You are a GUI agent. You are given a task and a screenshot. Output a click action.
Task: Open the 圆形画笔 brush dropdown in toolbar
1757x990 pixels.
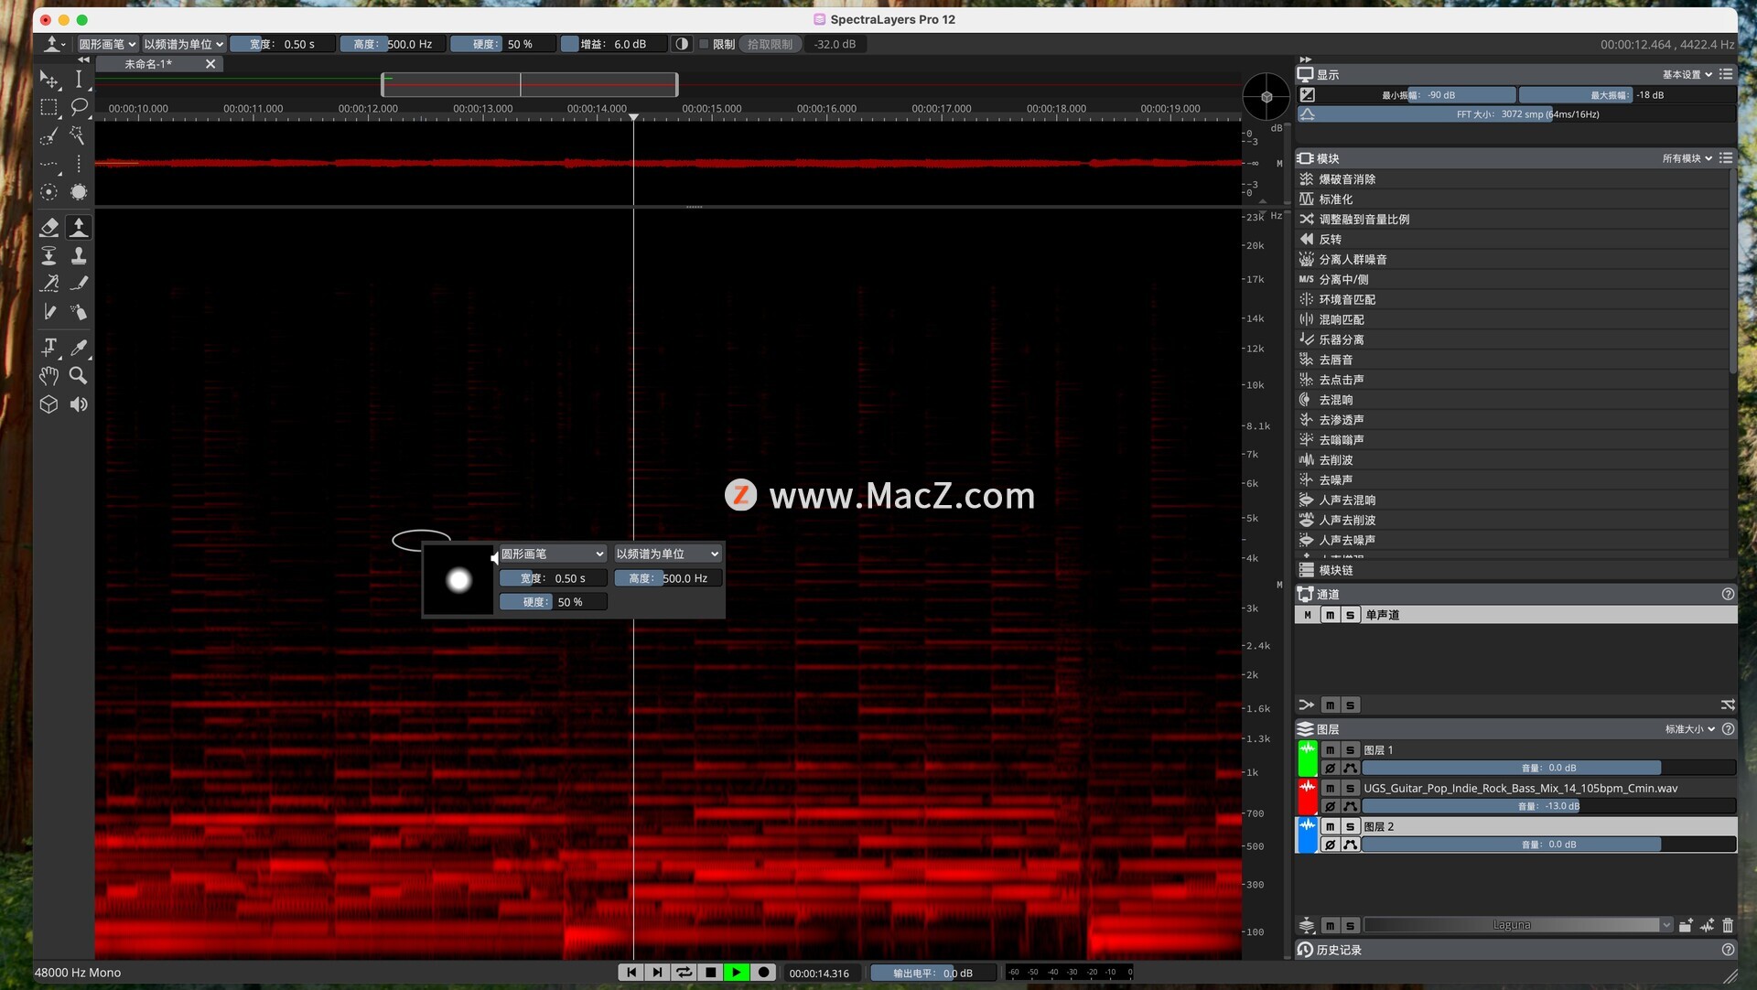(x=107, y=44)
